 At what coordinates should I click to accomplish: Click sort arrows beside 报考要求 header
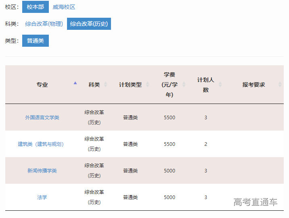coord(280,85)
